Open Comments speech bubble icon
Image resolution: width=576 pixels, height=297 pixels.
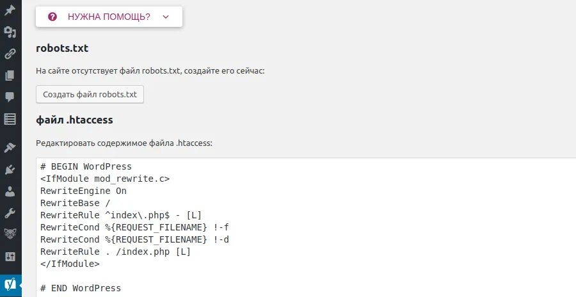[x=10, y=97]
